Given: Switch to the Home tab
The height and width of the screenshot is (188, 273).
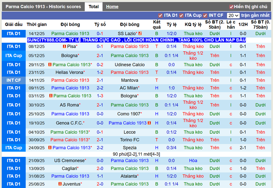Looking at the screenshot, I should [112, 7].
